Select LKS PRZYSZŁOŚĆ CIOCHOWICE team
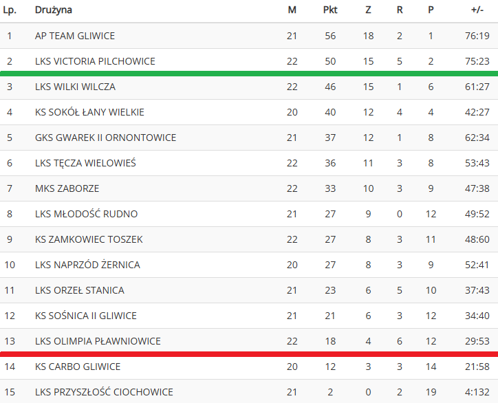Screen dimensions: 498x403 click(x=104, y=392)
